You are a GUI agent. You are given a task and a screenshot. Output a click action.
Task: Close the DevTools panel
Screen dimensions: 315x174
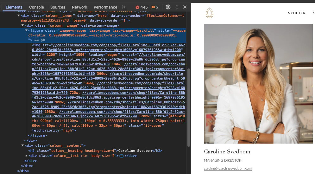click(x=185, y=7)
